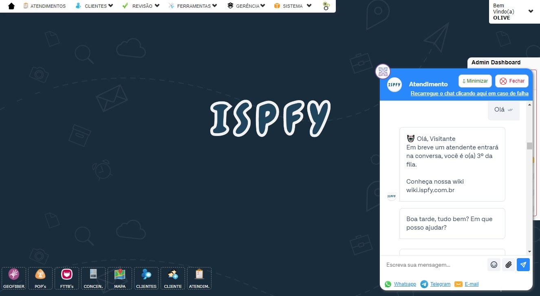Image resolution: width=540 pixels, height=296 pixels.
Task: Send the chat message
Action: tap(523, 265)
